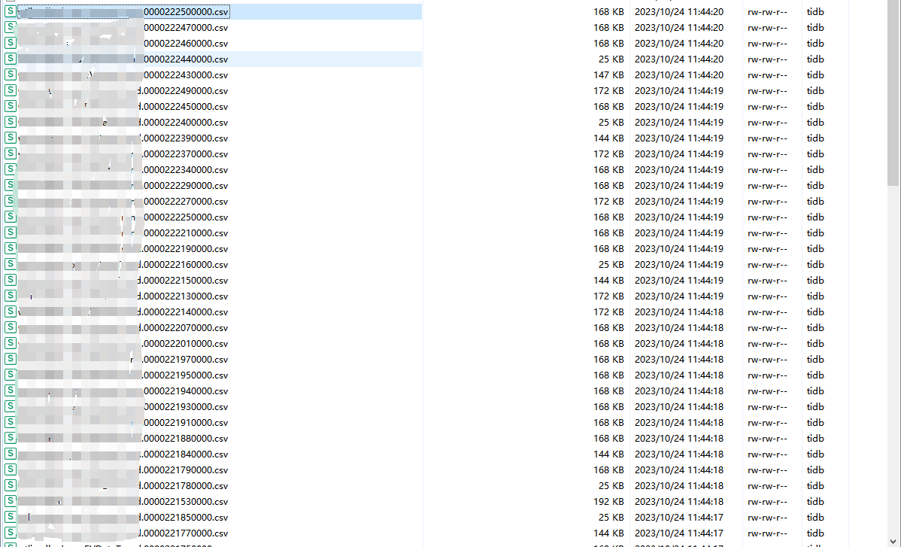Click the tidb owner of 0000221970000.csv

(815, 359)
